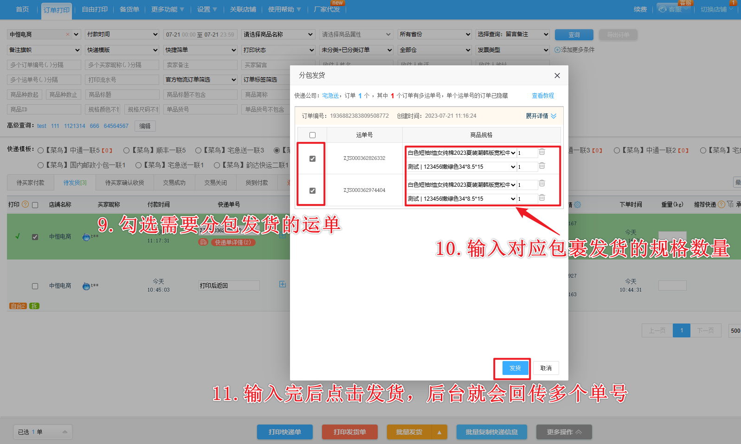This screenshot has height=444, width=741.
Task: Delete the last spec row under waybill ZJS000362974404
Action: coord(541,198)
